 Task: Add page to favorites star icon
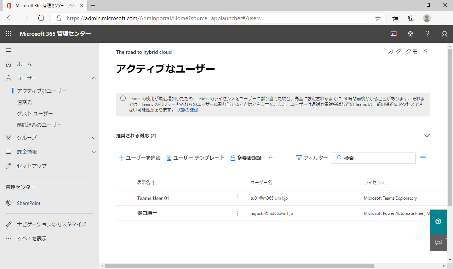tap(378, 18)
